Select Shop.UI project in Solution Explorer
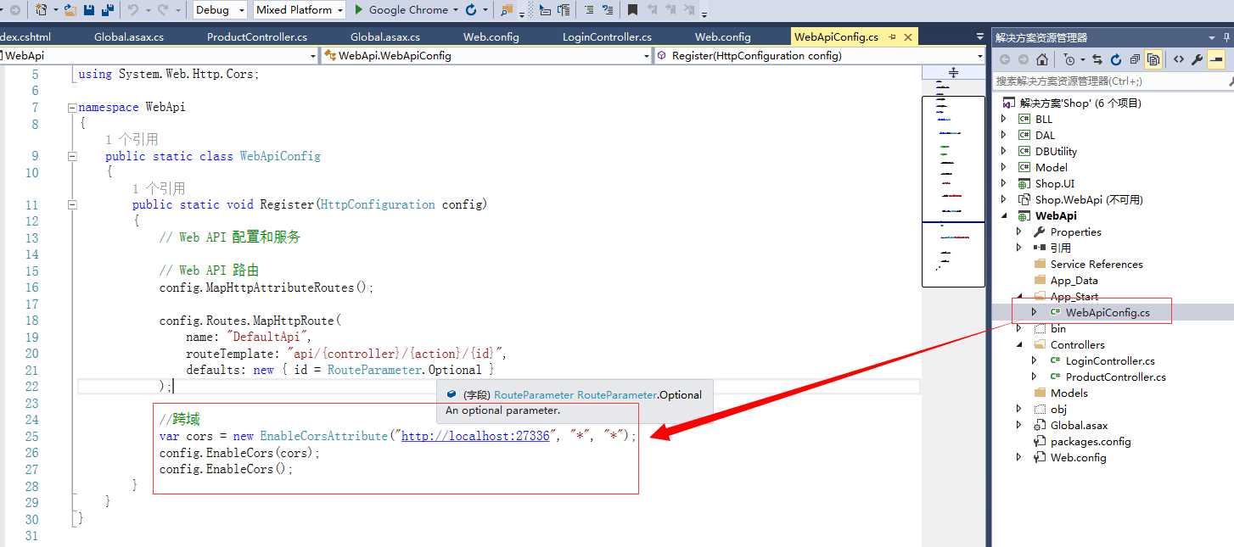This screenshot has height=547, width=1234. coord(1055,183)
